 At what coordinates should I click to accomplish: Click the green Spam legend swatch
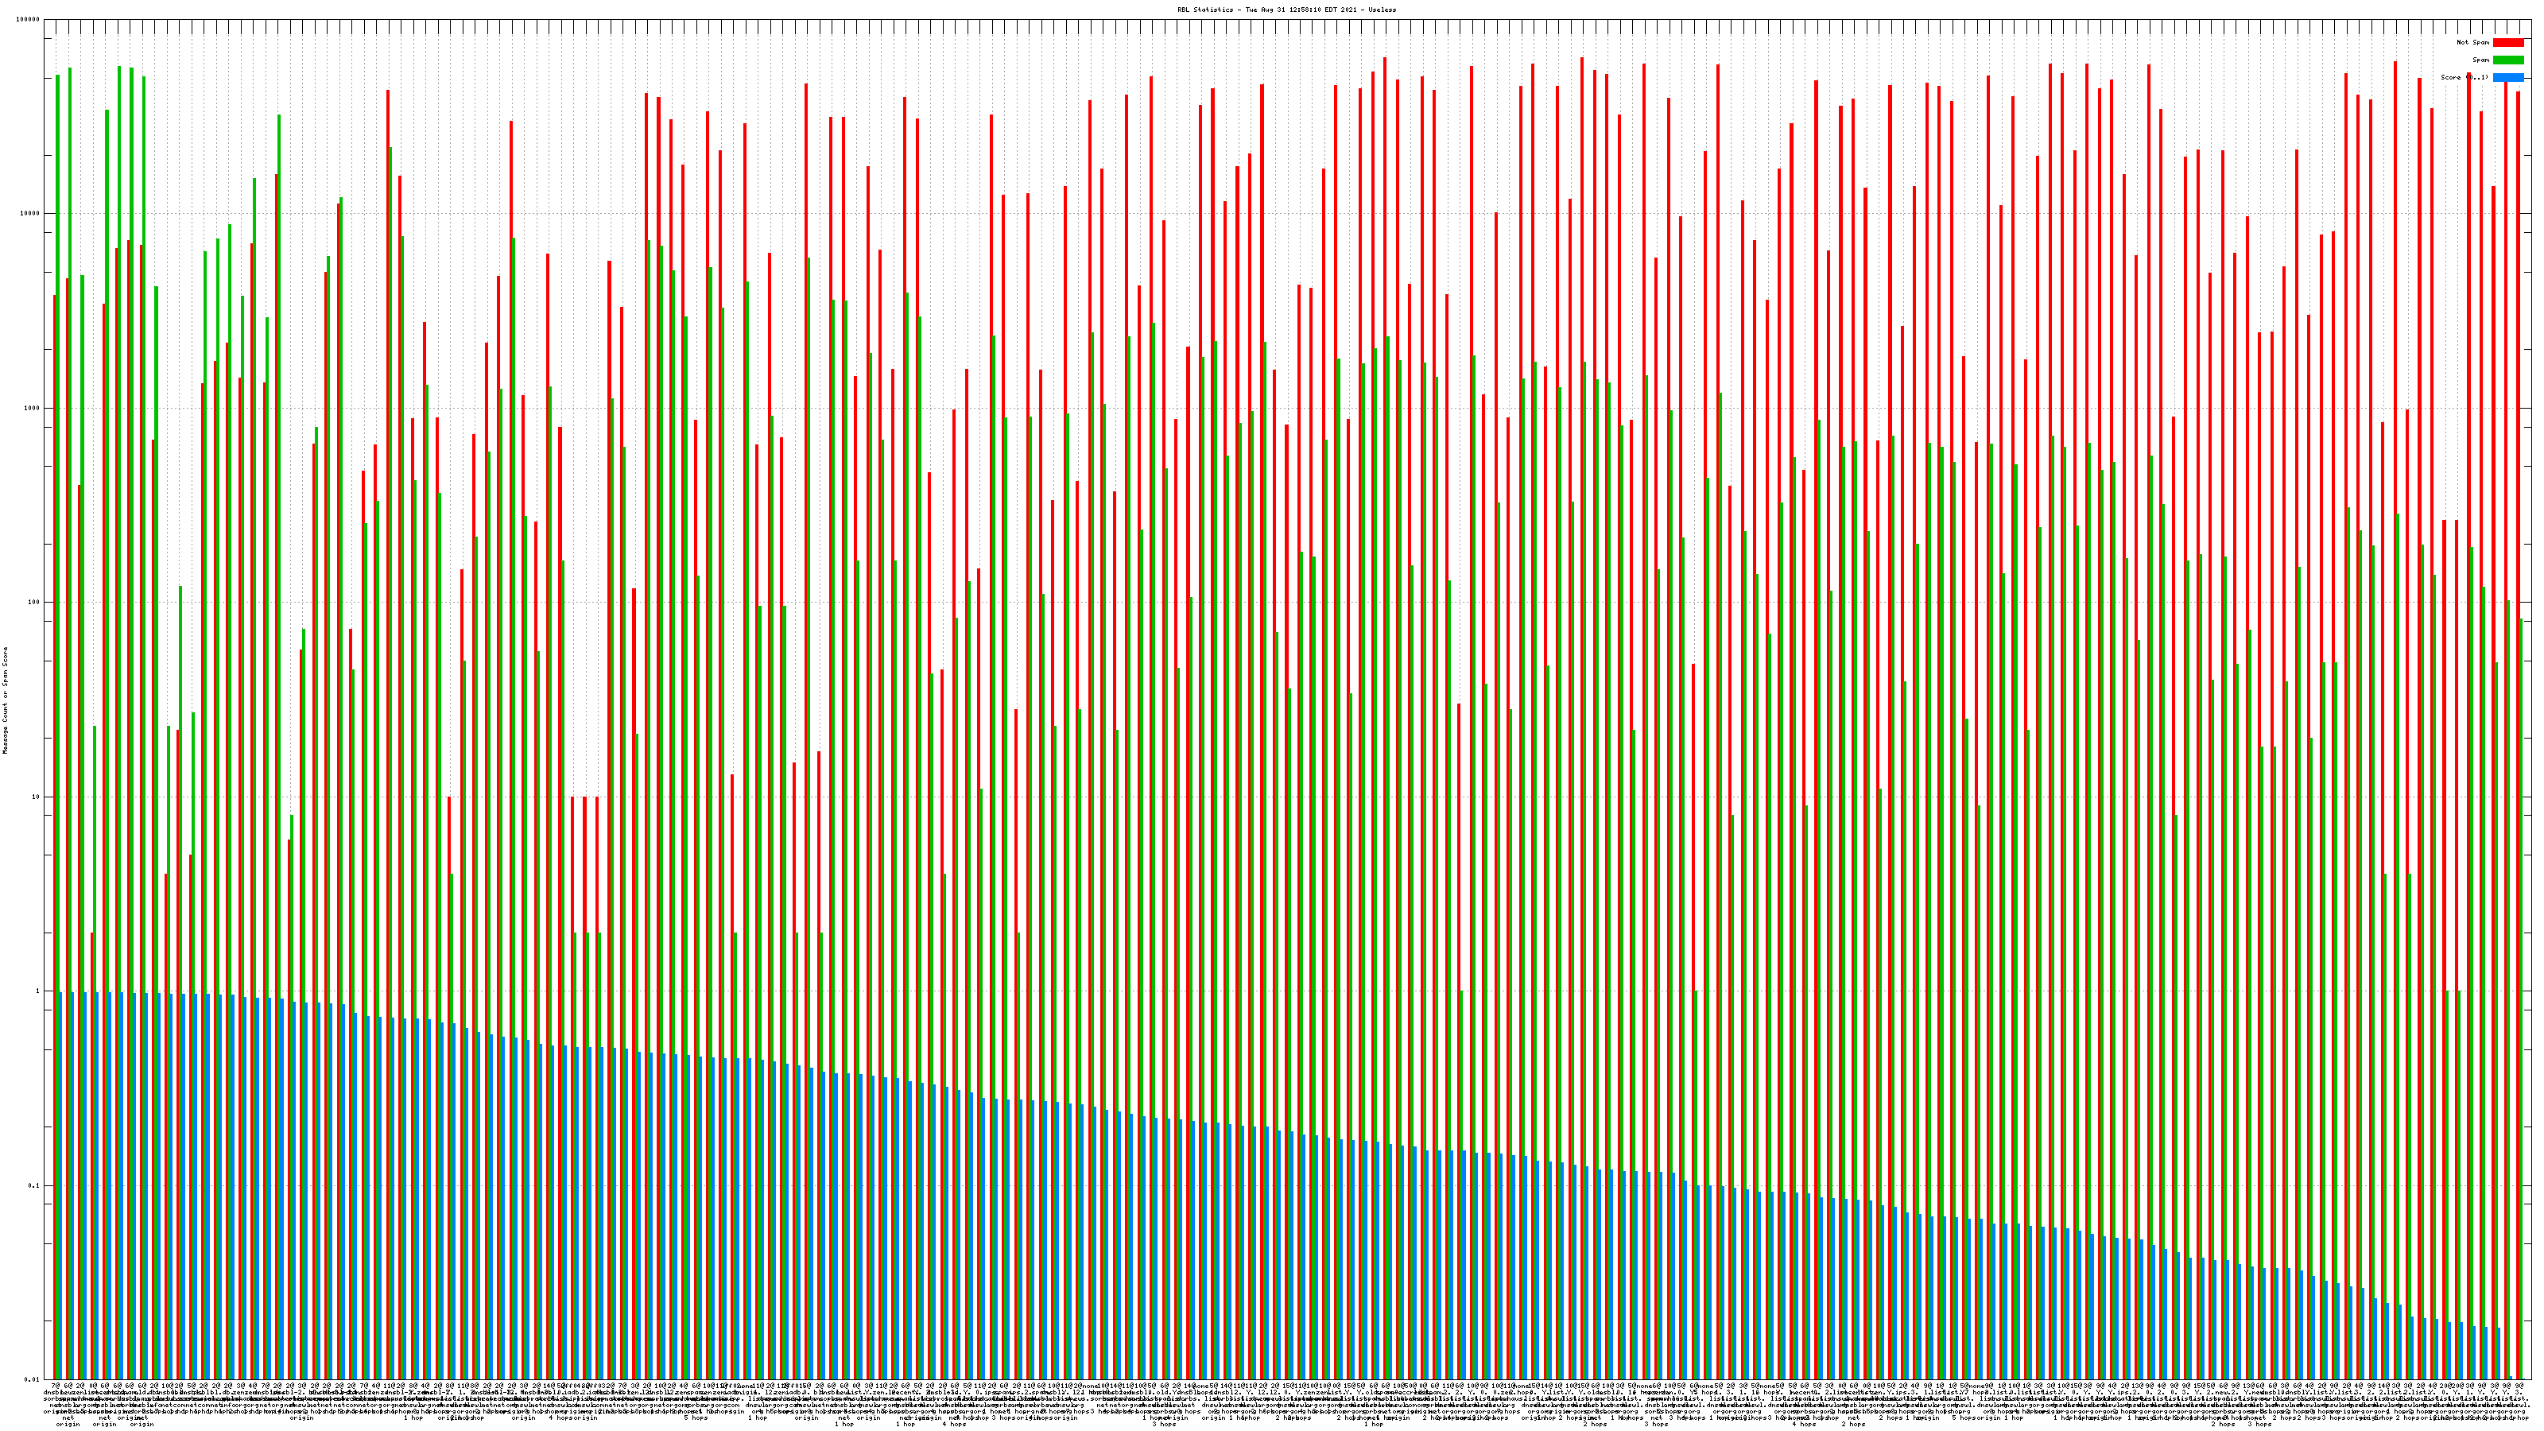(2507, 60)
